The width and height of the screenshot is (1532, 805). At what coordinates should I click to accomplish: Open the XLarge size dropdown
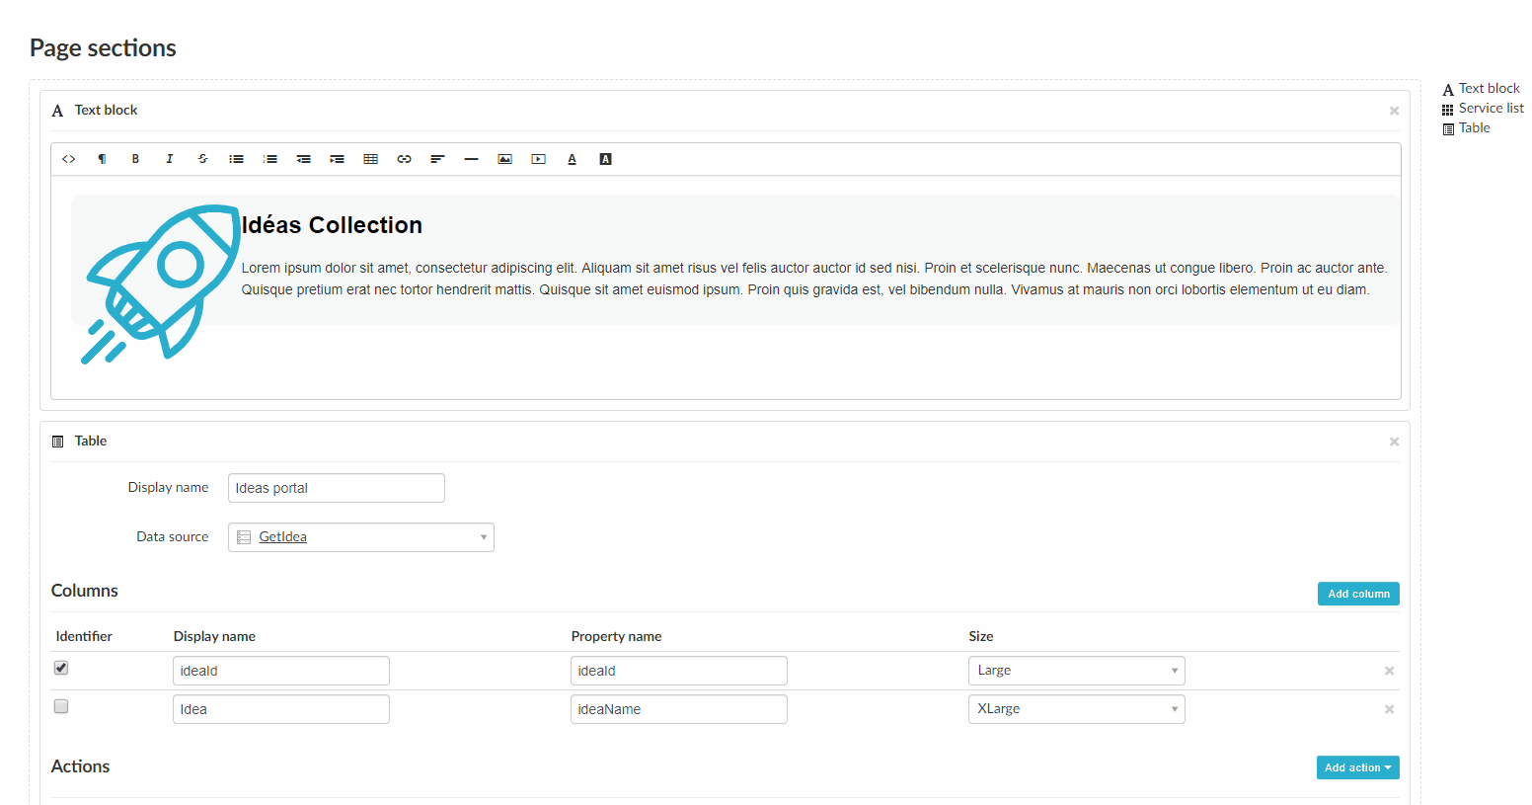(x=1076, y=708)
